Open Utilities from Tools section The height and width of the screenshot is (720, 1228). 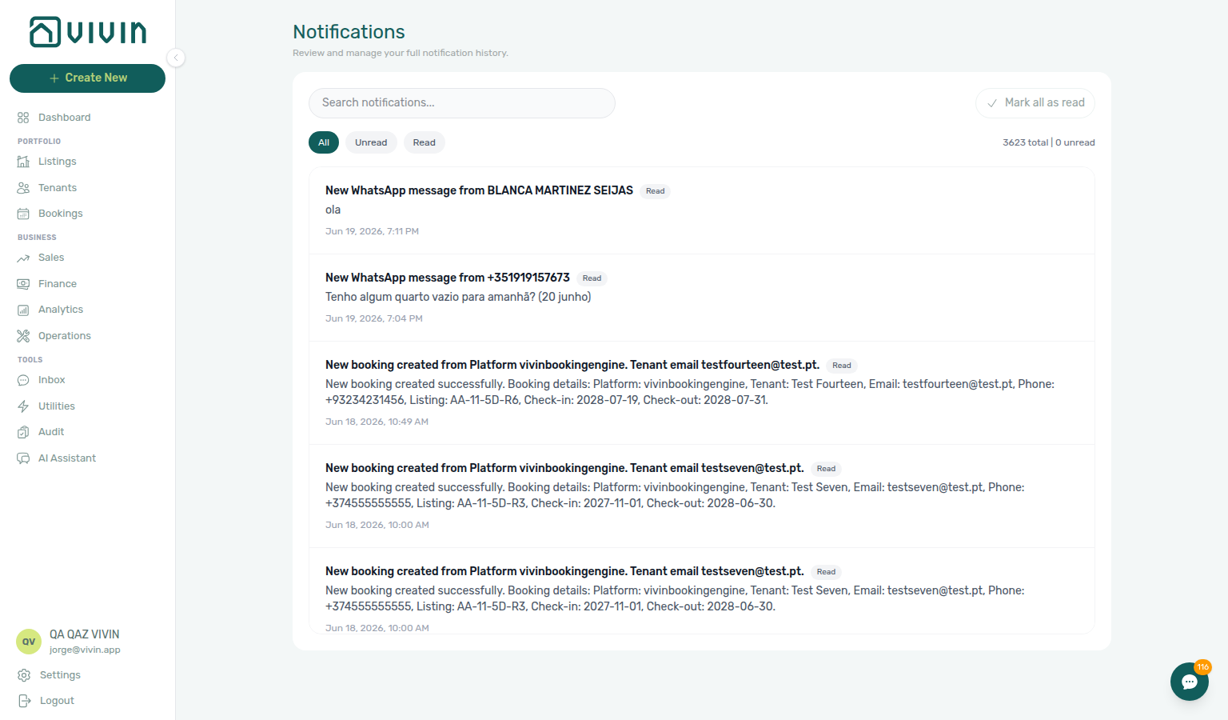click(57, 406)
